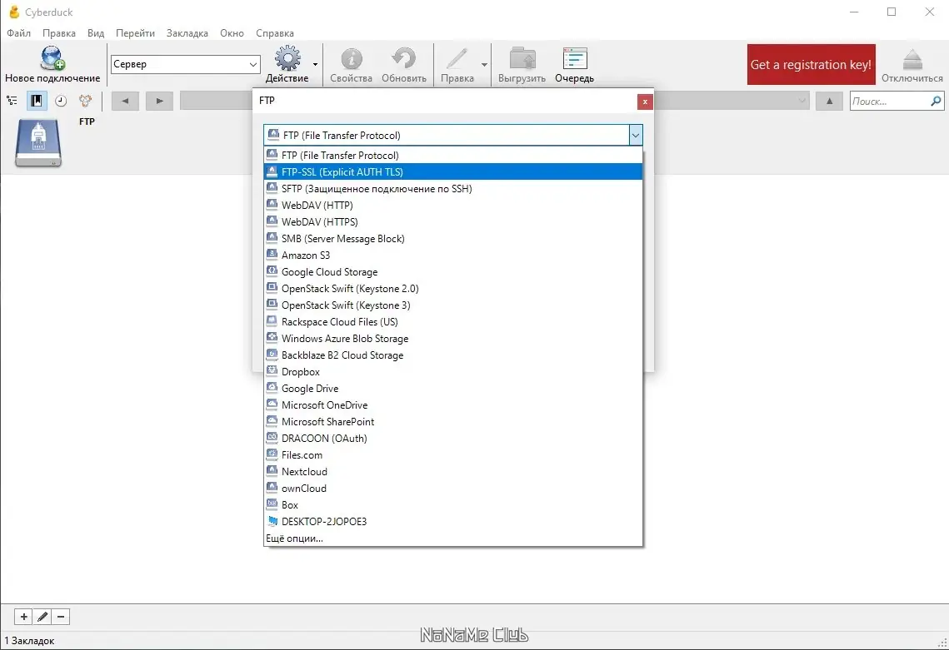The image size is (949, 650).
Task: Close the FTP bookmark dialog
Action: pos(645,102)
